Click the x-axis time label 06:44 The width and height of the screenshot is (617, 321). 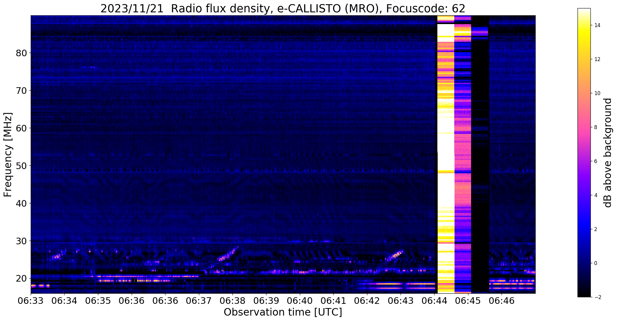(434, 301)
